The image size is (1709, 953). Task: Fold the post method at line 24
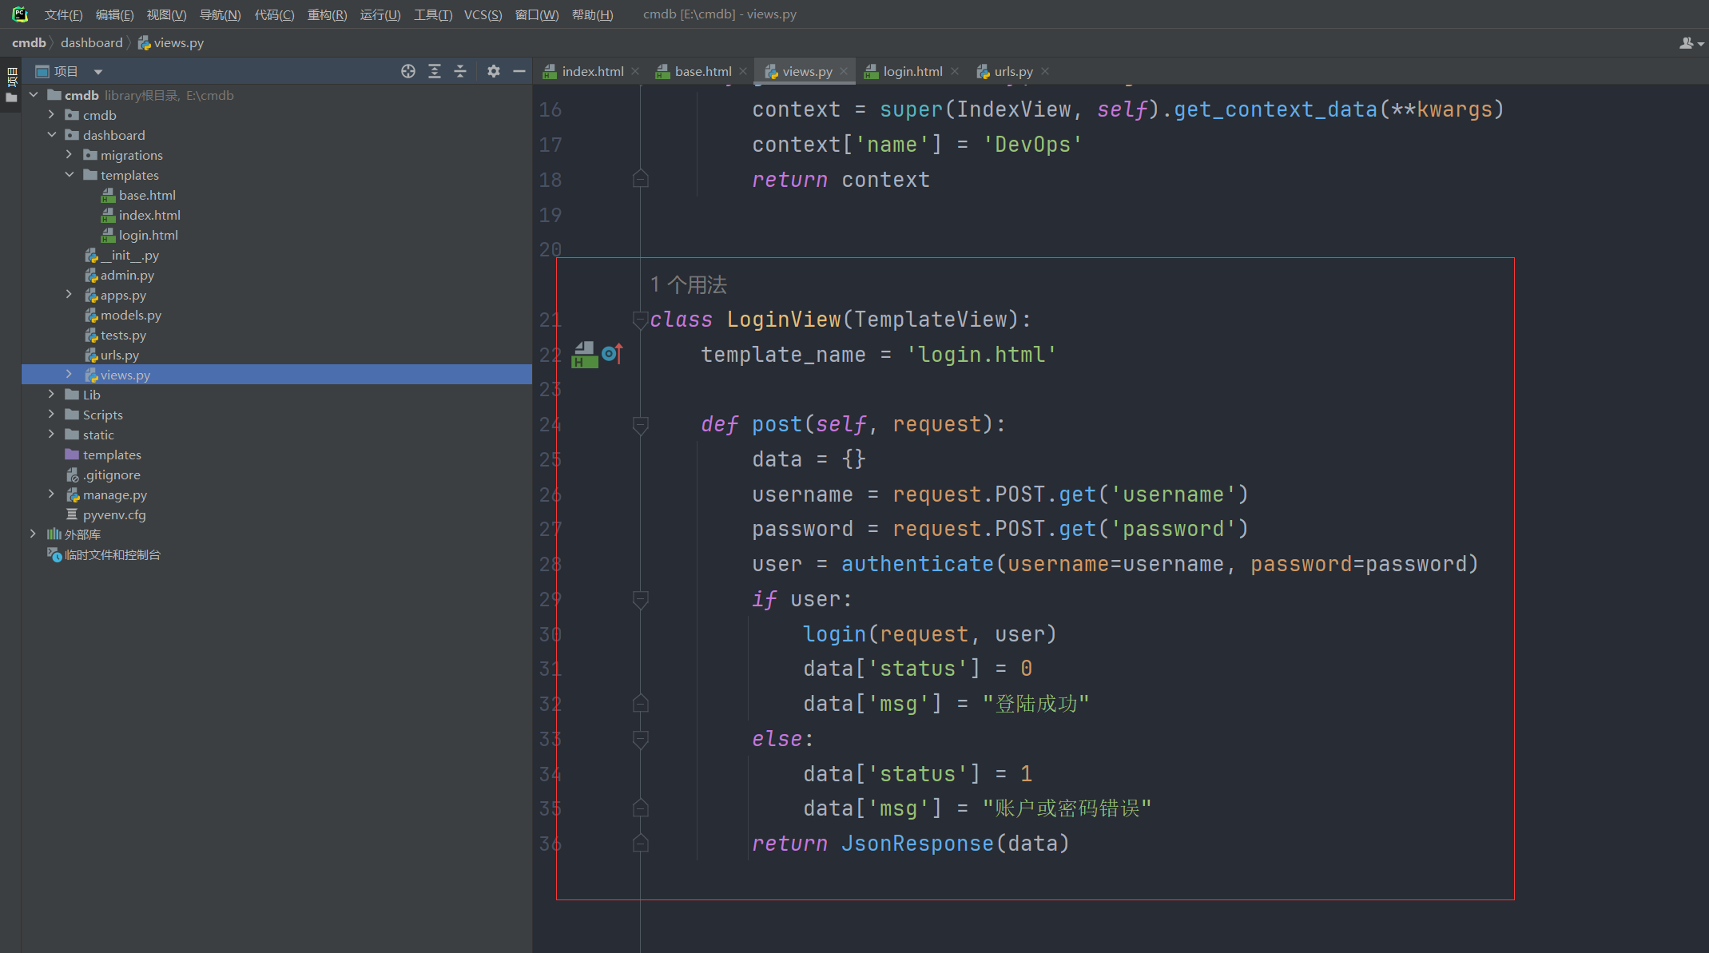tap(640, 425)
